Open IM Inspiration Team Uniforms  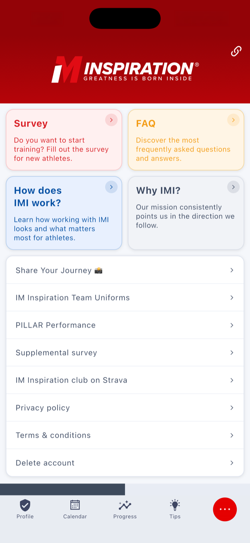click(x=125, y=298)
